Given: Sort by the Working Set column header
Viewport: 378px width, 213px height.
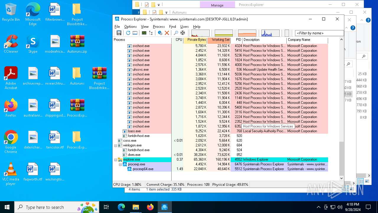Looking at the screenshot, I should click(219, 40).
